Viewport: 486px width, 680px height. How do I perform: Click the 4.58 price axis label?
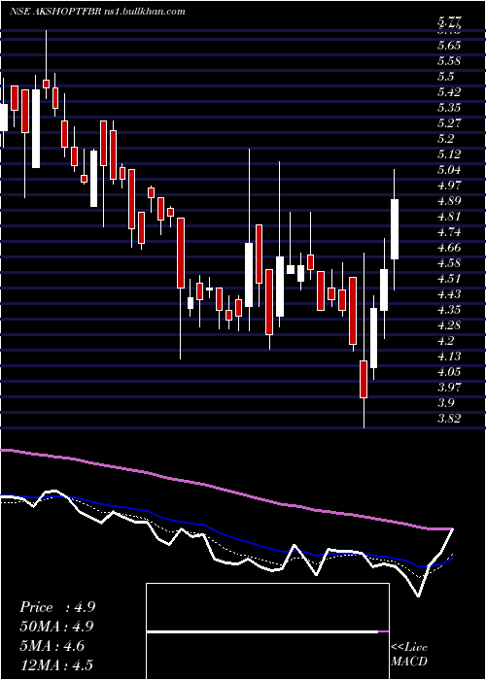pos(449,263)
